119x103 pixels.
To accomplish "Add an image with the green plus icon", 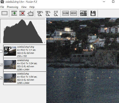I will tap(14, 13).
